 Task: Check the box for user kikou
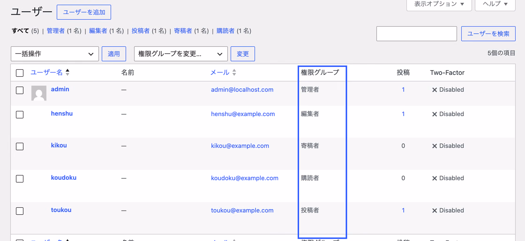click(20, 146)
